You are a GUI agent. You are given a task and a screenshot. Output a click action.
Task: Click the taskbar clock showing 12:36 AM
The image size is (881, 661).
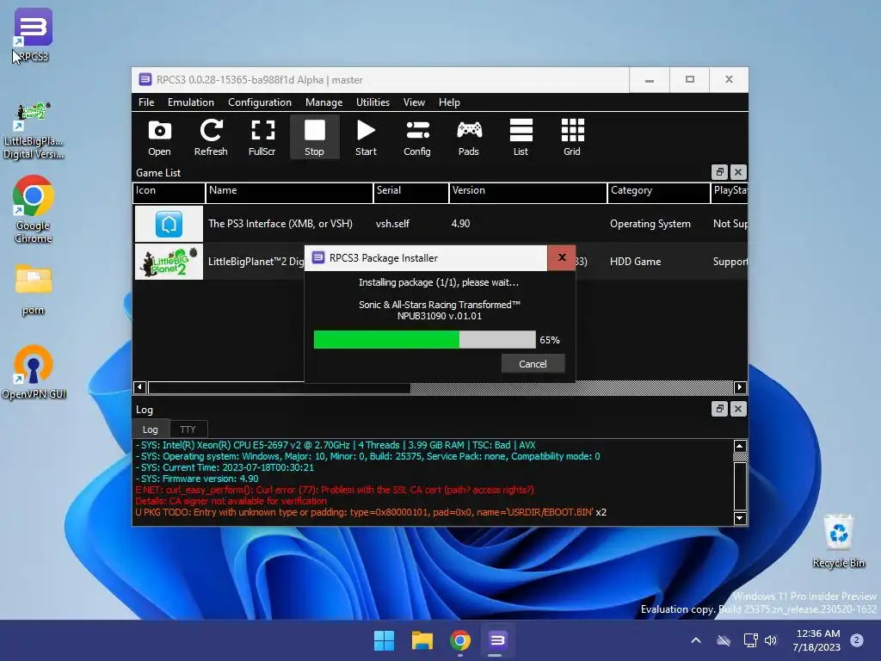coord(817,640)
